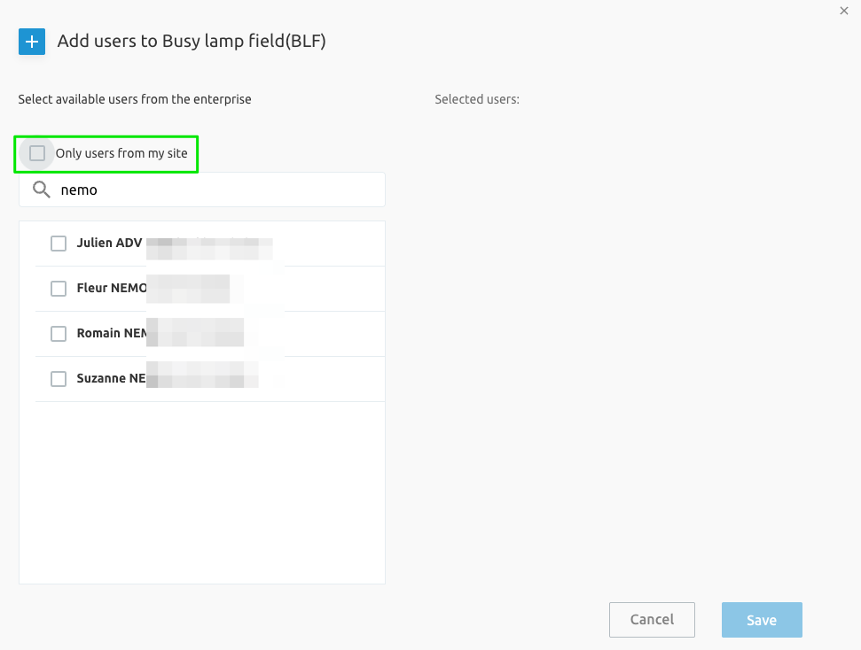Check the box beside Fleur NEMO
This screenshot has width=861, height=650.
59,289
